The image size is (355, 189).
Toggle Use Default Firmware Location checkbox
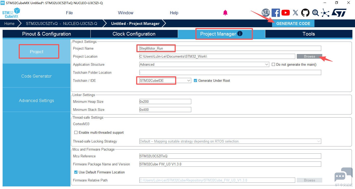[x=76, y=172]
